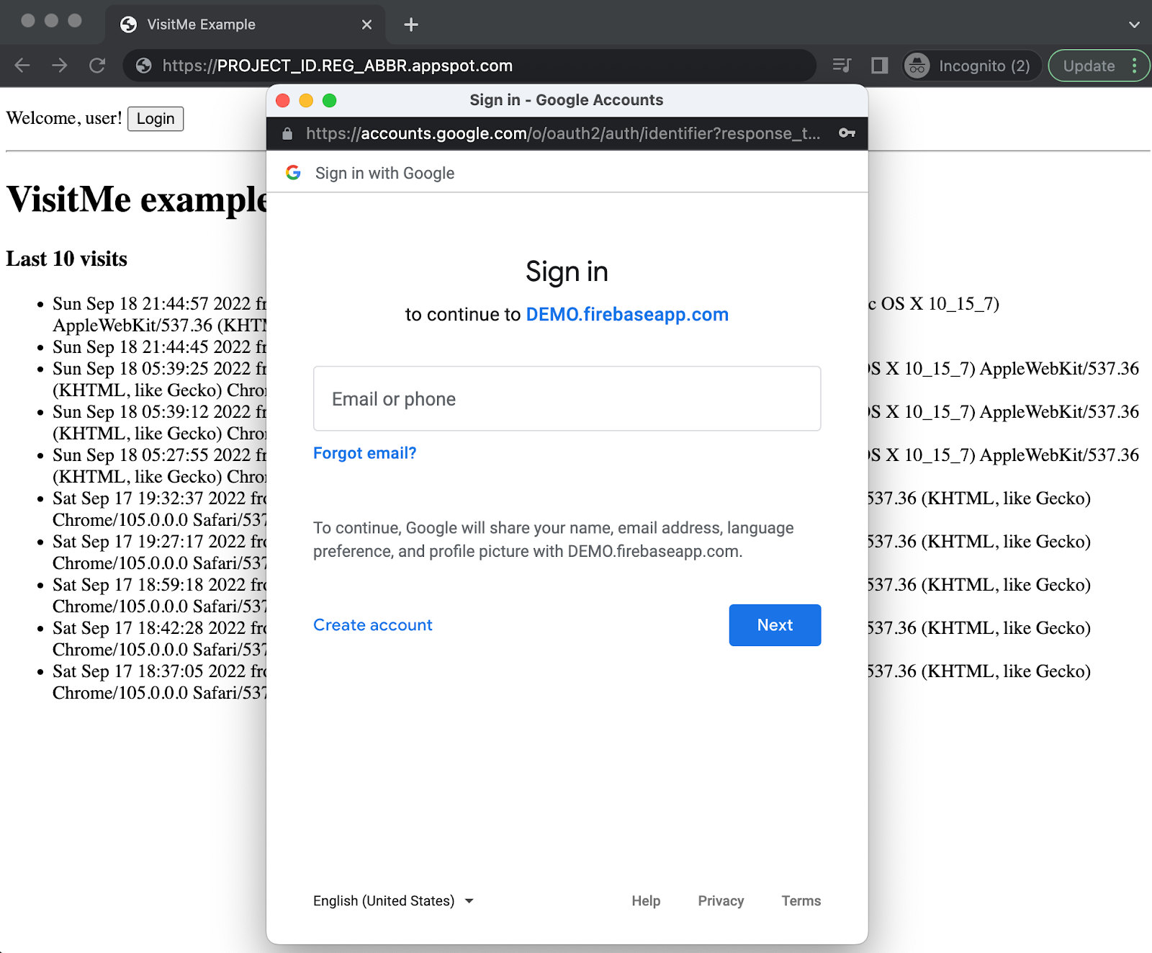
Task: Click the browser forward arrow icon
Action: pyautogui.click(x=60, y=66)
